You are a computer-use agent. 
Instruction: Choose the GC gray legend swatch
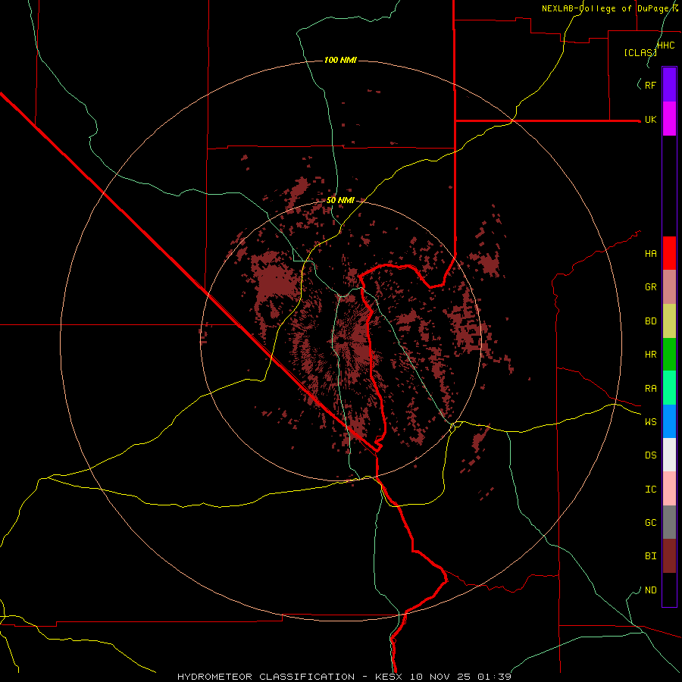pos(669,522)
